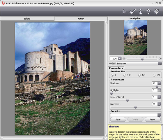Screen dimensions: 163x140
Task: Click the Highlights value field
Action: click(155, 90)
